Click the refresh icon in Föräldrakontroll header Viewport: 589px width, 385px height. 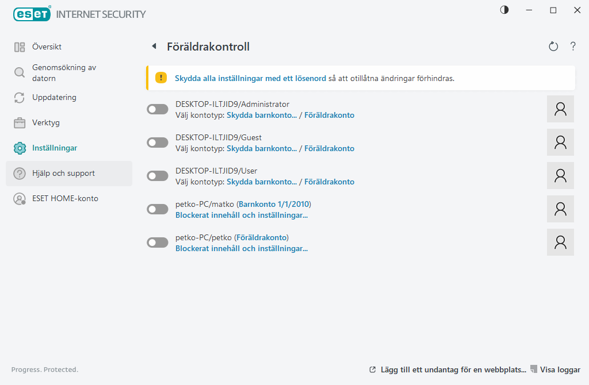click(x=553, y=46)
